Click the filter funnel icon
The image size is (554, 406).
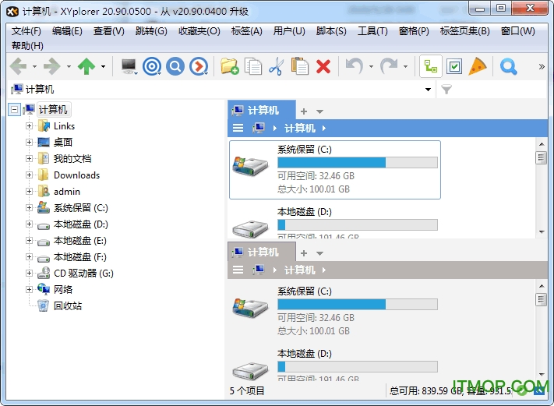coord(446,89)
